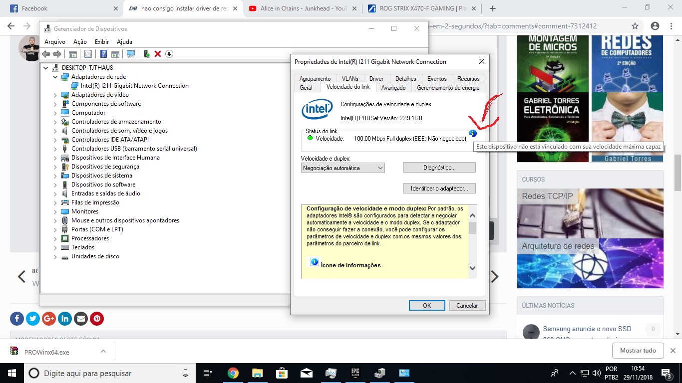This screenshot has height=383, width=682.
Task: Switch to the Alice in Chains YouTube tab
Action: coord(303,8)
